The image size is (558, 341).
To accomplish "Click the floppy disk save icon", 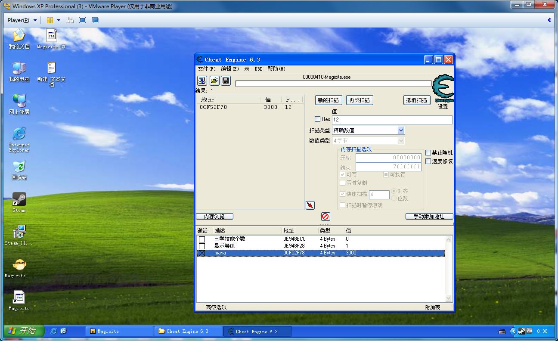I will (x=226, y=81).
